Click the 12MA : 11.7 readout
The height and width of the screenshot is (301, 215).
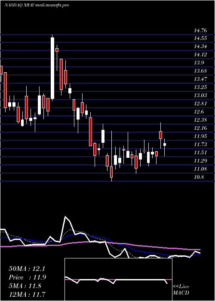click(27, 294)
